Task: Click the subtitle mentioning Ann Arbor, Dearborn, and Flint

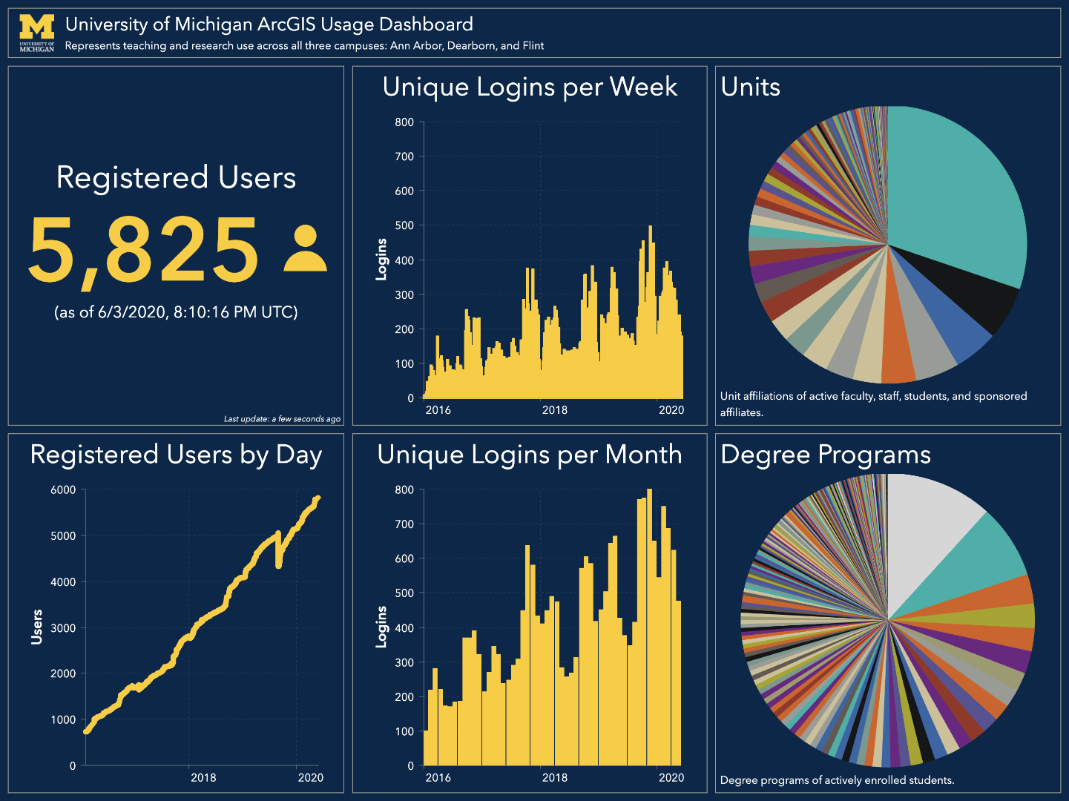Action: pyautogui.click(x=305, y=46)
